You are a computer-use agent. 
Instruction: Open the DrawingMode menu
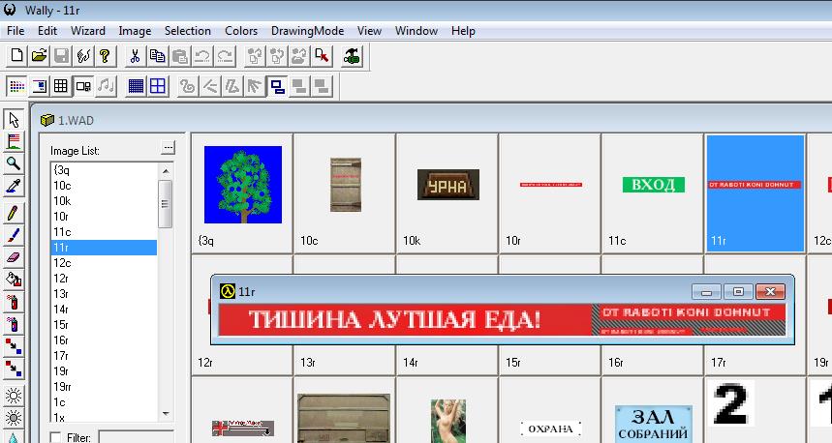click(308, 31)
